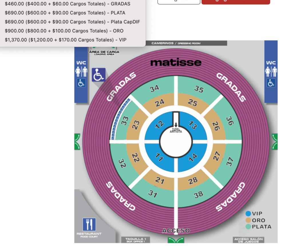Choose PLATA section 38 on the map
Screen dimensions: 293x246
pos(198,195)
